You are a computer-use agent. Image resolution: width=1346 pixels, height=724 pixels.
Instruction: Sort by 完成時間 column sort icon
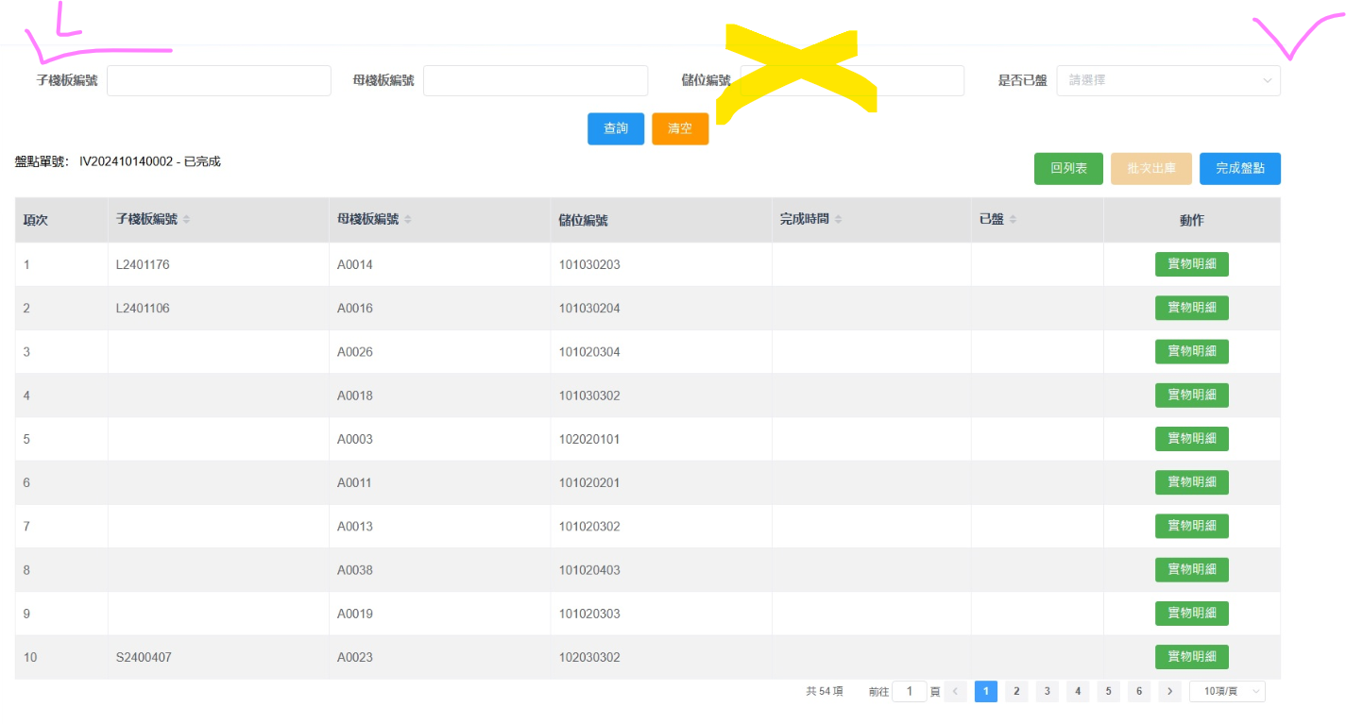(x=838, y=220)
